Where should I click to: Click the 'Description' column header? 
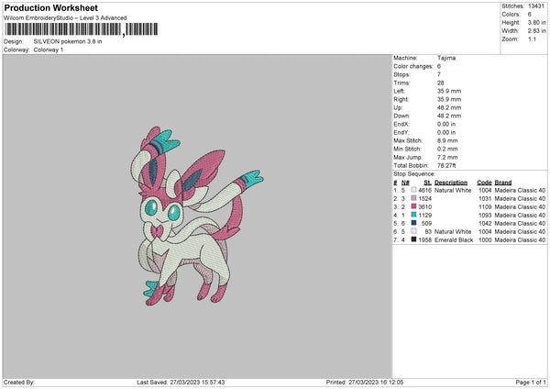click(451, 183)
